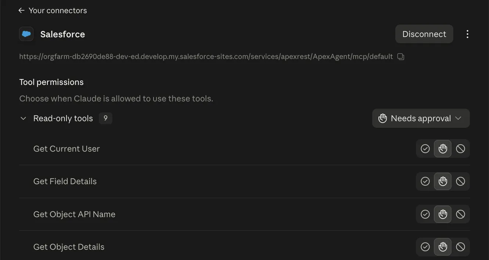Click the Salesforce title text
The image size is (489, 260).
click(x=62, y=34)
